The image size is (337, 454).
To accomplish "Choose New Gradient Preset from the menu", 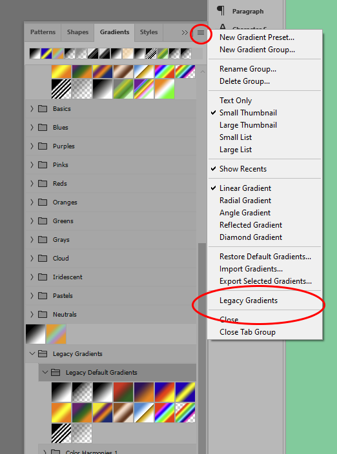I will pos(257,37).
